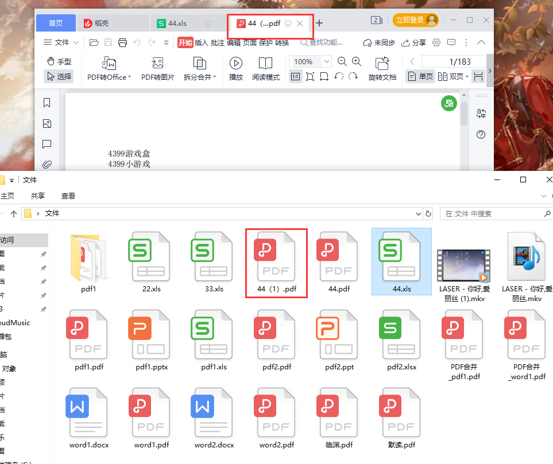Open more options vertical dots
This screenshot has width=553, height=464.
click(x=466, y=42)
